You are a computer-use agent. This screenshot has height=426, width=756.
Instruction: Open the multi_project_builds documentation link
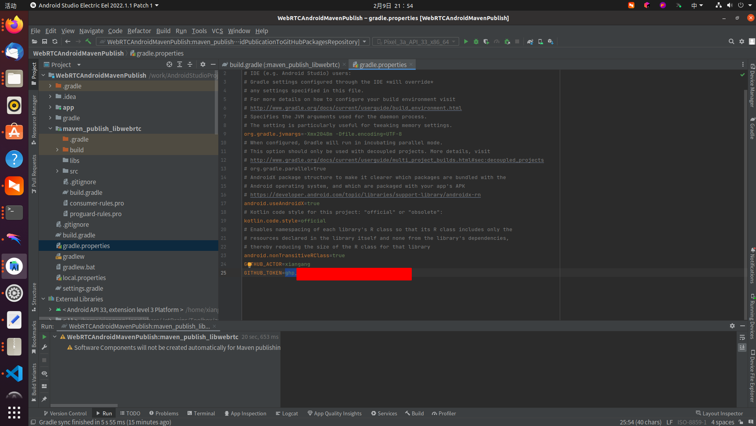tap(397, 160)
